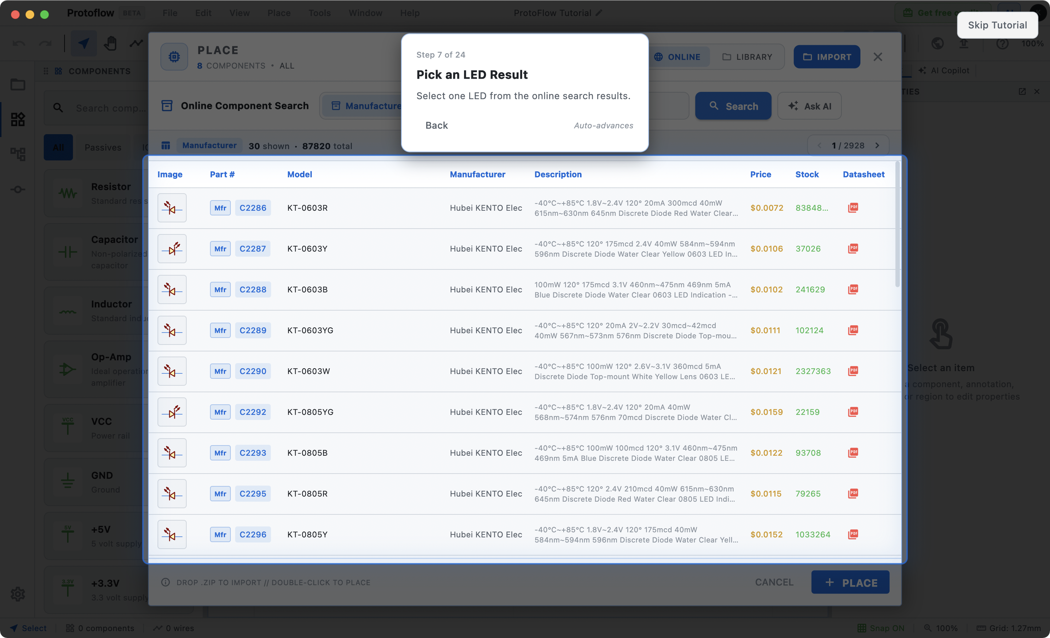Viewport: 1050px width, 638px height.
Task: Close the Place dialog with X
Action: tap(878, 57)
